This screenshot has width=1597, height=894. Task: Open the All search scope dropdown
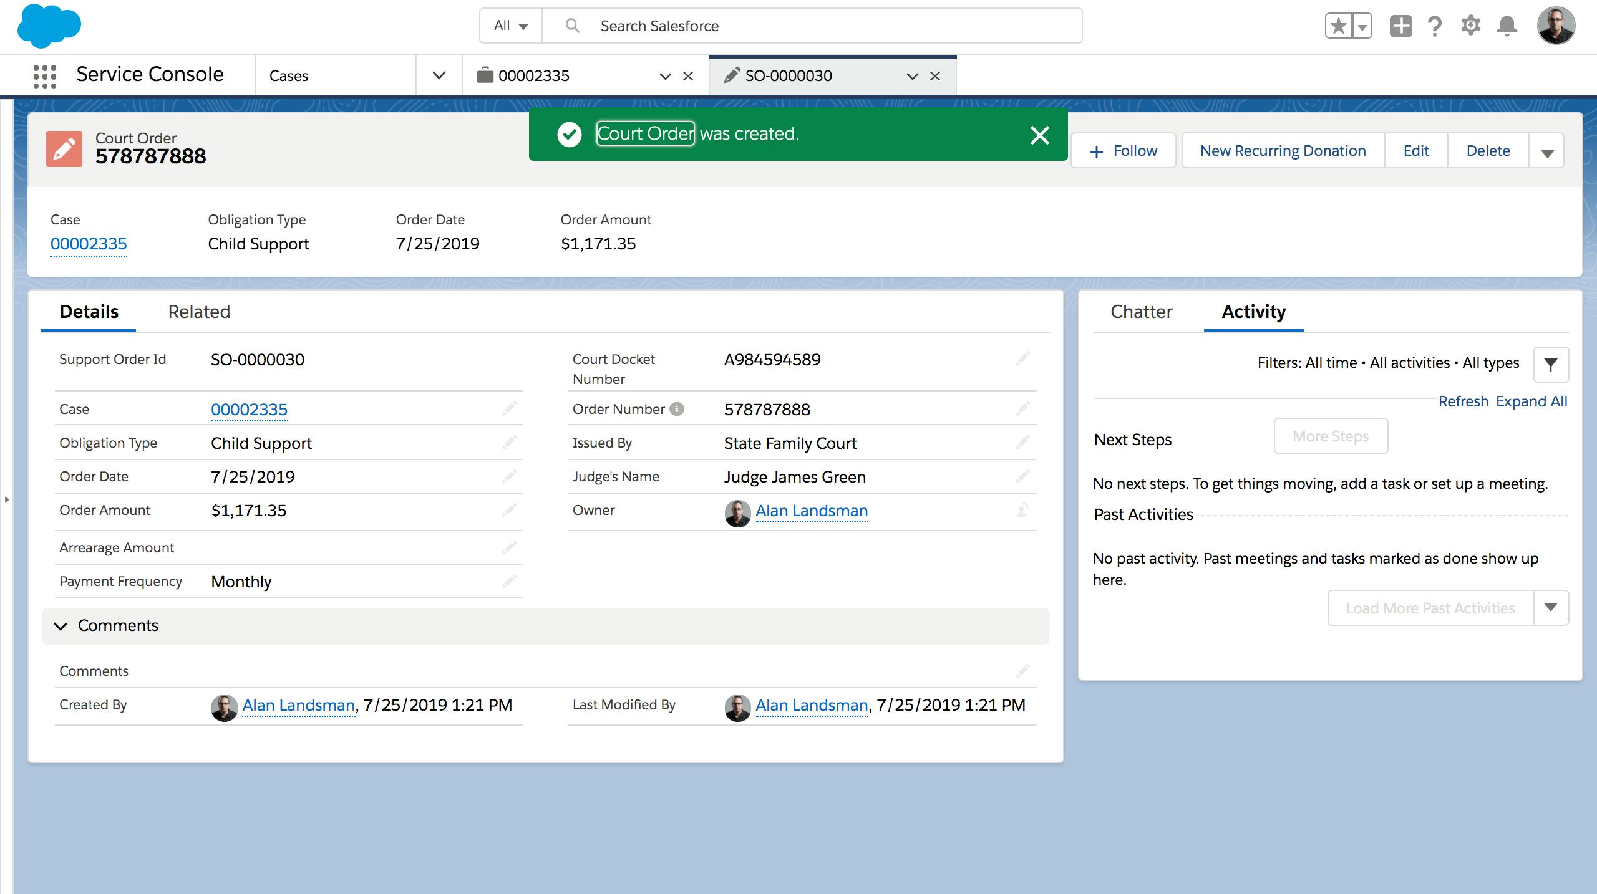pyautogui.click(x=511, y=26)
